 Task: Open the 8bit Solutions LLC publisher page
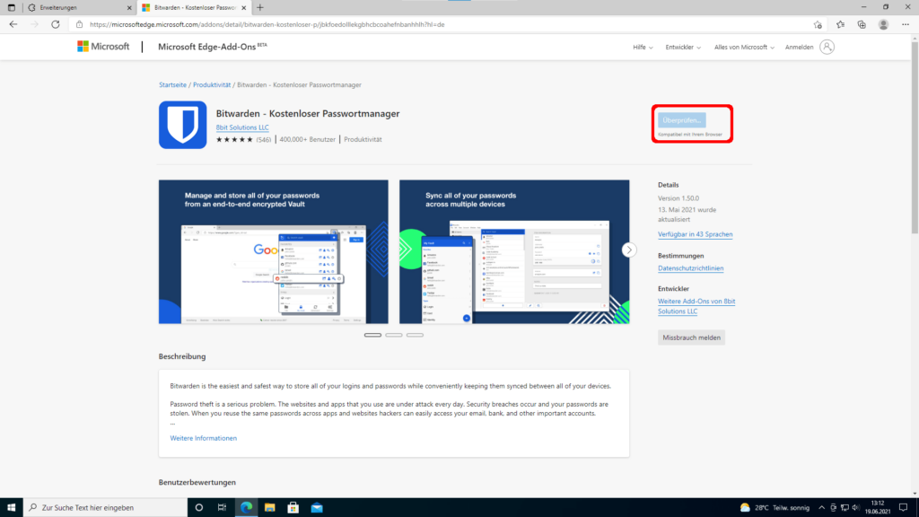(x=242, y=127)
